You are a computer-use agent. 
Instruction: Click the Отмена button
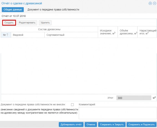pos(91,124)
